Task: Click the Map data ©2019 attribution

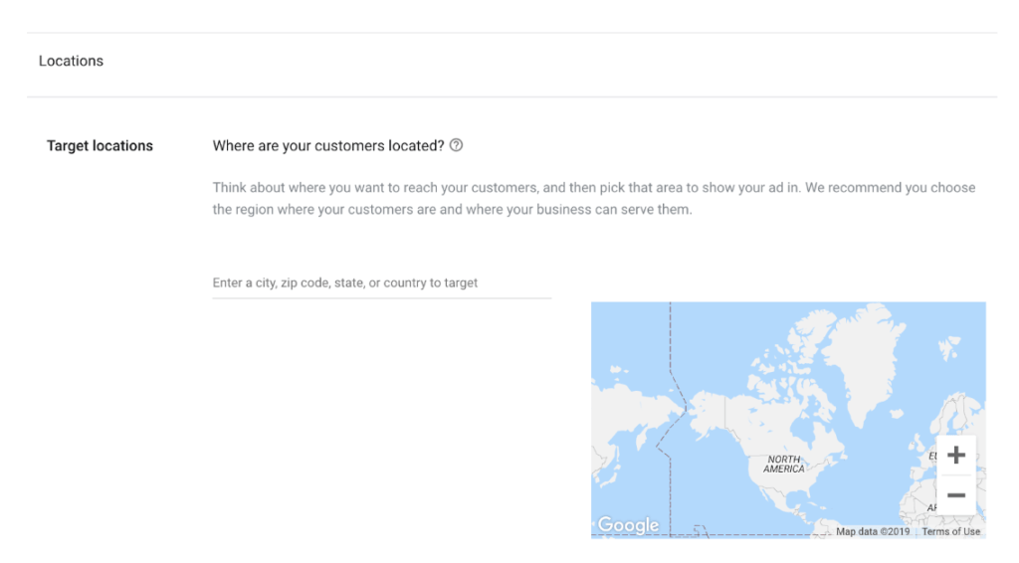Action: [873, 531]
